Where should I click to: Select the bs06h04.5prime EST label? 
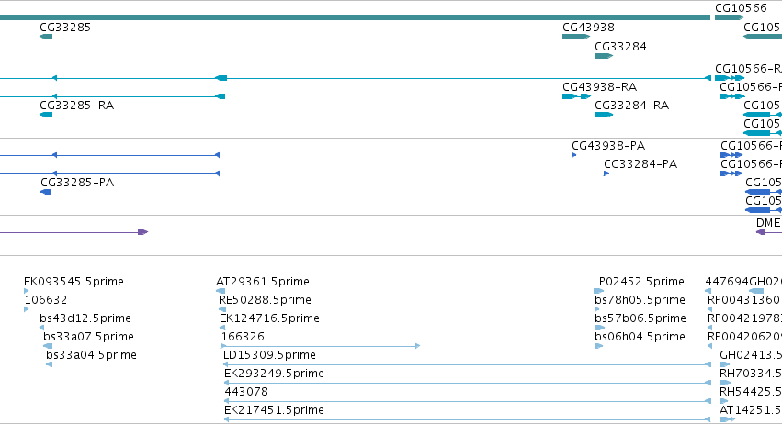[x=640, y=337]
